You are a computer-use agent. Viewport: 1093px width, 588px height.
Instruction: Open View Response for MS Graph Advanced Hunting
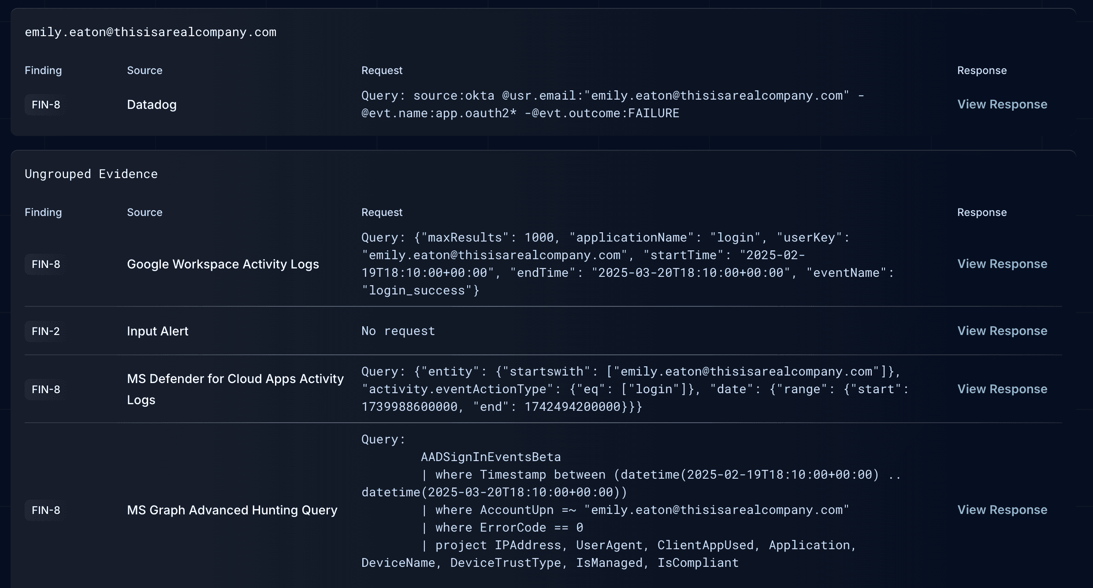coord(1002,510)
